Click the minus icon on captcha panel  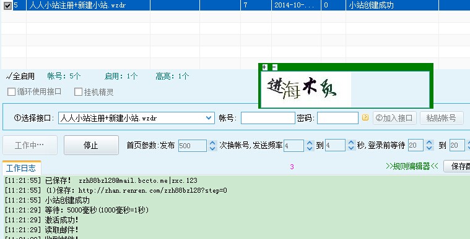click(274, 67)
